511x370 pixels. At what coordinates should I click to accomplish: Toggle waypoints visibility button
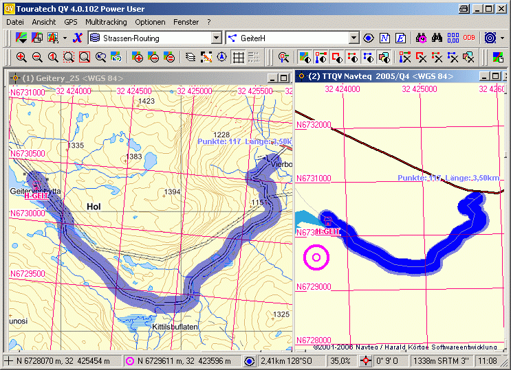[x=321, y=58]
